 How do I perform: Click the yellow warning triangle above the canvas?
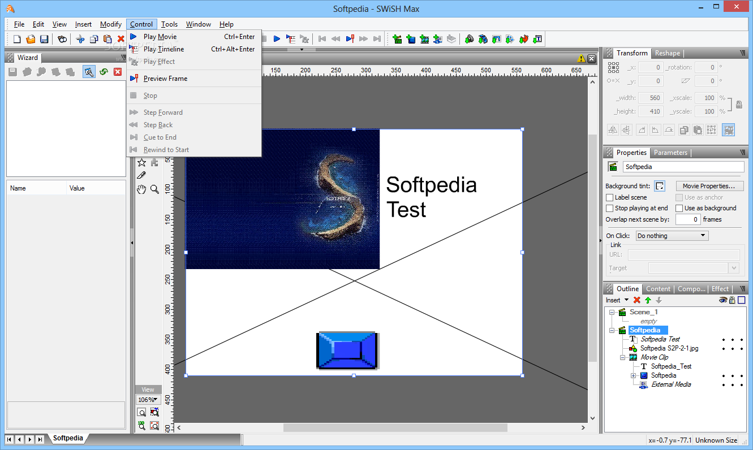(581, 58)
